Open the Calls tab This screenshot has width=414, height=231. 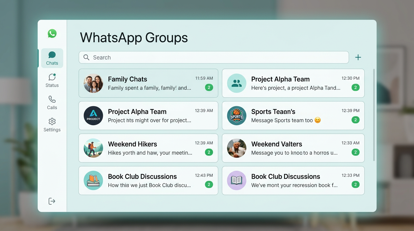click(x=52, y=103)
